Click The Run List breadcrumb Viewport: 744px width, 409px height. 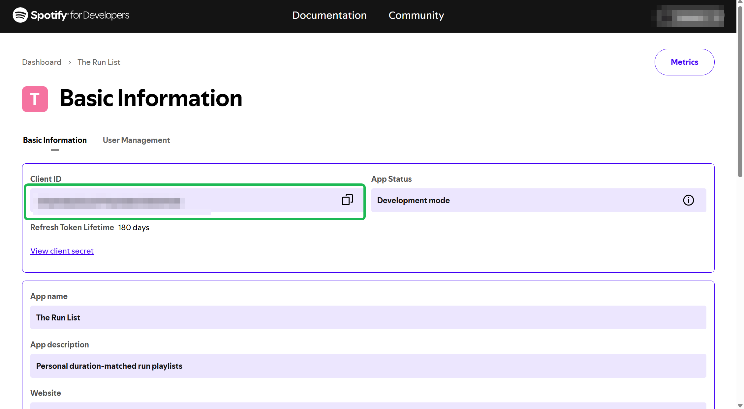pyautogui.click(x=99, y=62)
